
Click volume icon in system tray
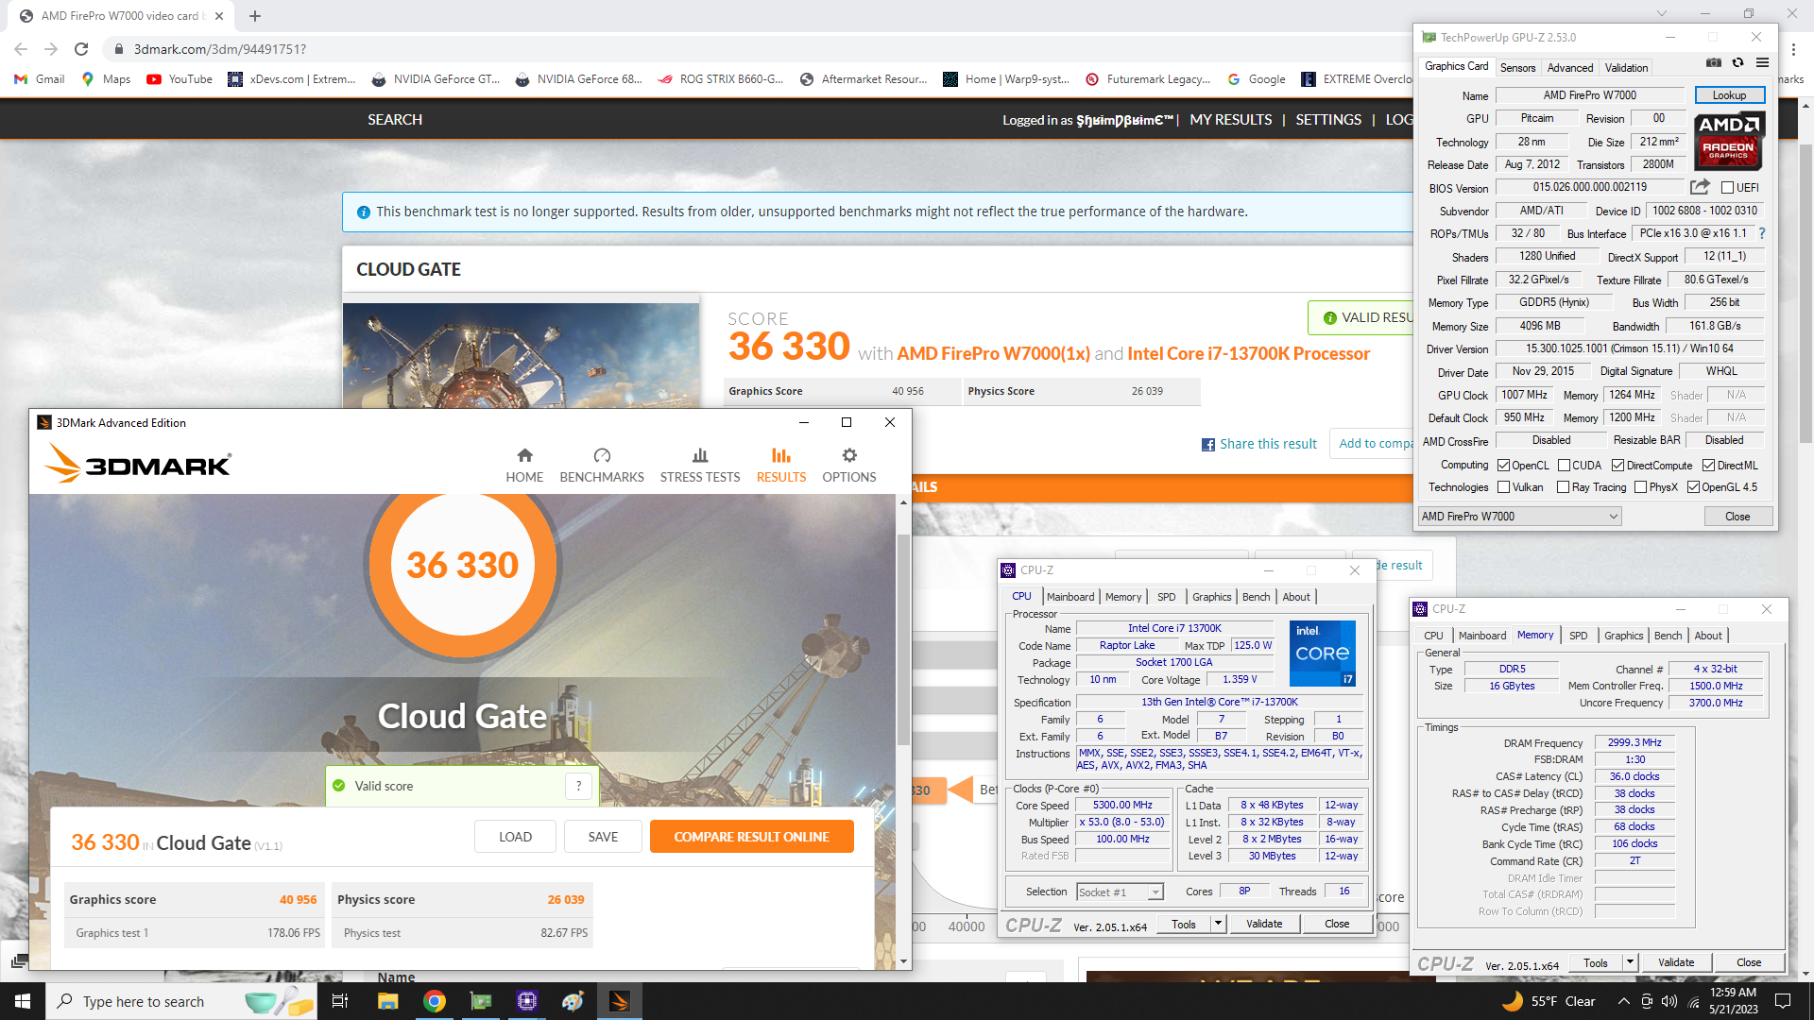(1669, 1001)
